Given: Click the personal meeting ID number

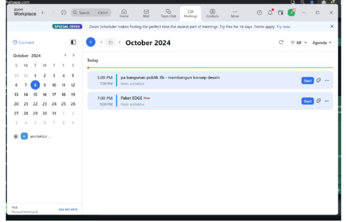Looking at the screenshot, I should pyautogui.click(x=68, y=209).
